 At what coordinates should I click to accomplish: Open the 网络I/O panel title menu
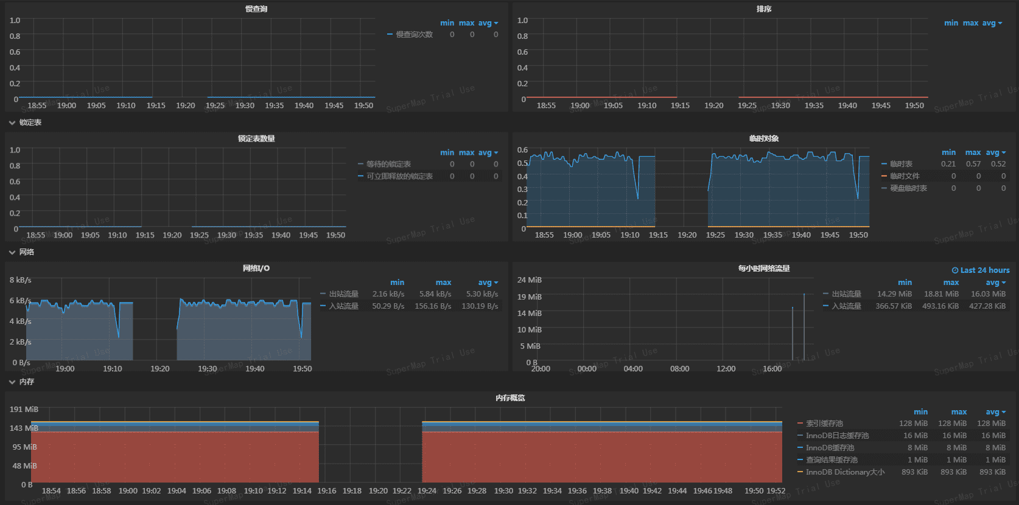click(256, 268)
